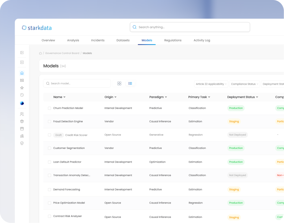Select the Credit Risk Scorer checkbox
The image size is (284, 223).
(49, 135)
